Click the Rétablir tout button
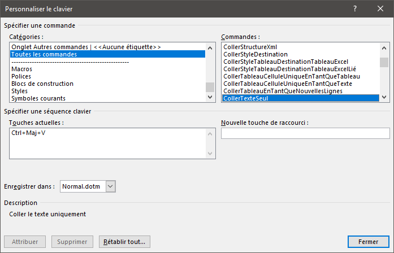Image resolution: width=394 pixels, height=253 pixels. click(124, 242)
